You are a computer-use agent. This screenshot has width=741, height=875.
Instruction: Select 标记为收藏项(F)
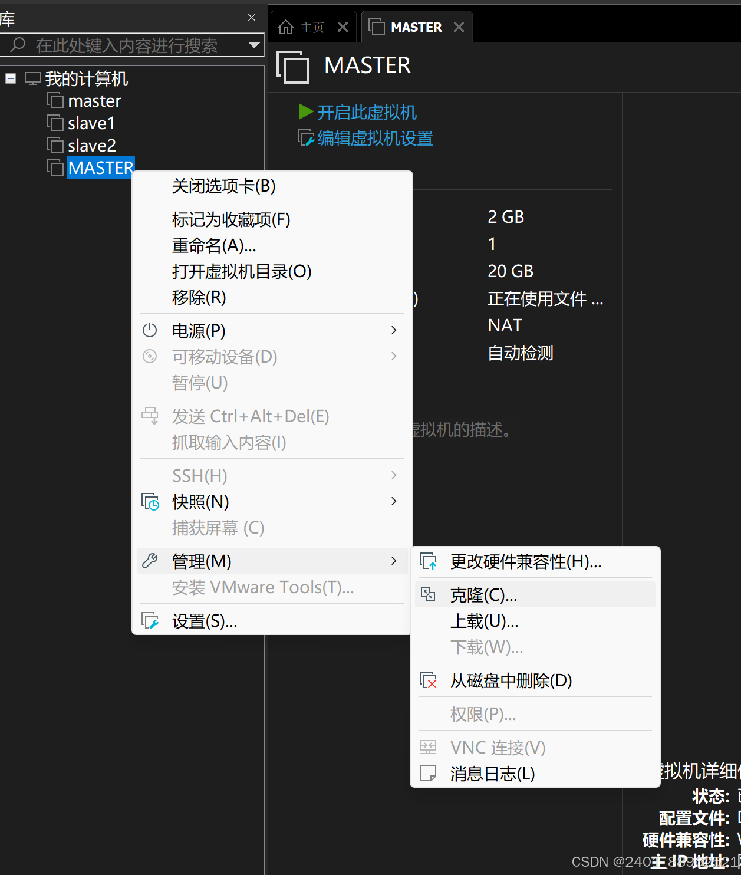click(x=272, y=220)
